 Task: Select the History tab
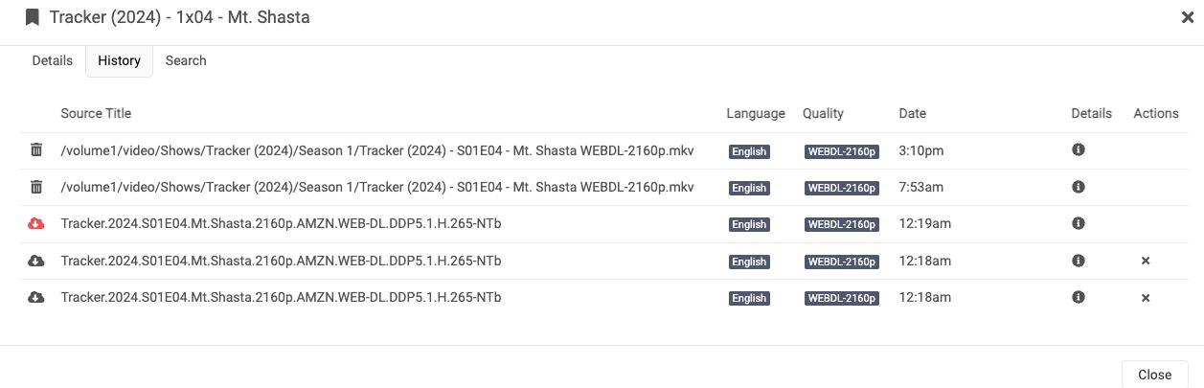point(119,60)
